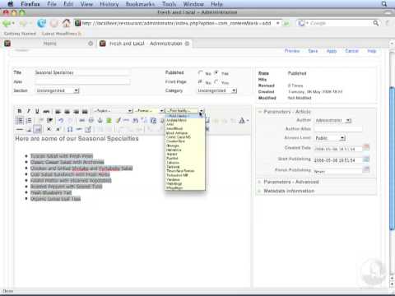395x296 pixels.
Task: Click into the Alias field
Action: pyautogui.click(x=82, y=81)
